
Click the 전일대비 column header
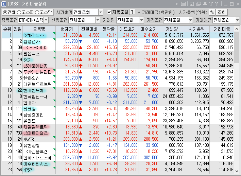(x=89, y=29)
